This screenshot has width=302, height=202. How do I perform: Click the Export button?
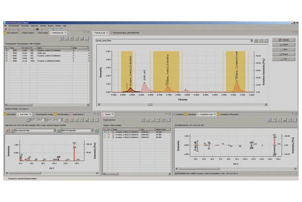(x=283, y=54)
